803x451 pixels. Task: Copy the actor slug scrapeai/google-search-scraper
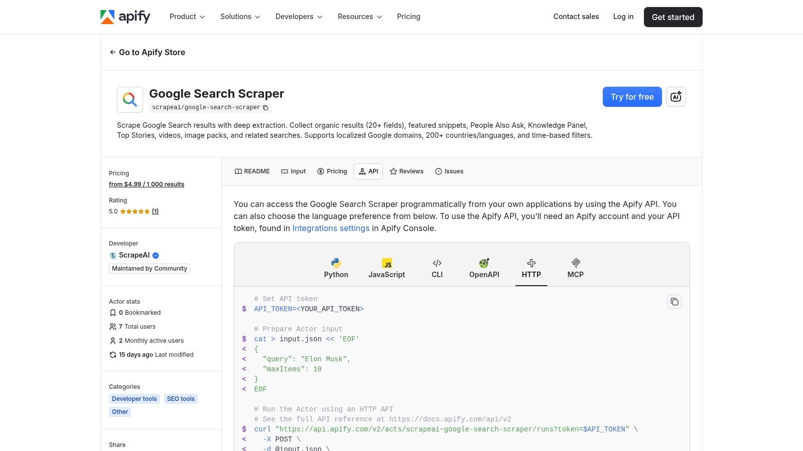coord(265,108)
